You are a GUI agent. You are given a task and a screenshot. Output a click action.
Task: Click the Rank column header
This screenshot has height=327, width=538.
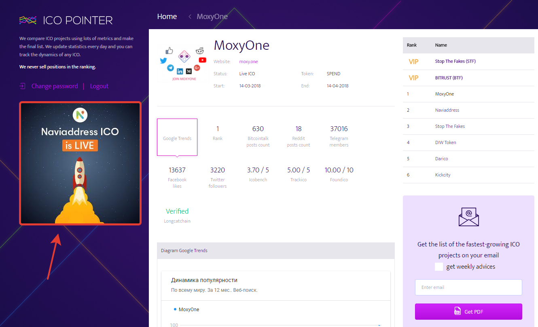(x=412, y=45)
